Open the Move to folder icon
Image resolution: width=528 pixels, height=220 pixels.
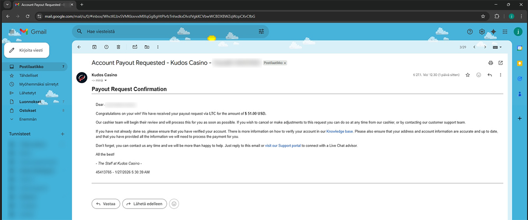147,47
